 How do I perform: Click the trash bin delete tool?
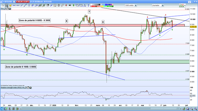(59, 6)
